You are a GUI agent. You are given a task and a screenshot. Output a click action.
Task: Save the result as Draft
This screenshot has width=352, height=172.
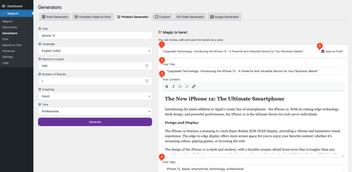tap(332, 51)
